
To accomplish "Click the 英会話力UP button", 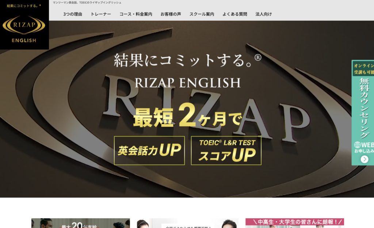I will [149, 151].
